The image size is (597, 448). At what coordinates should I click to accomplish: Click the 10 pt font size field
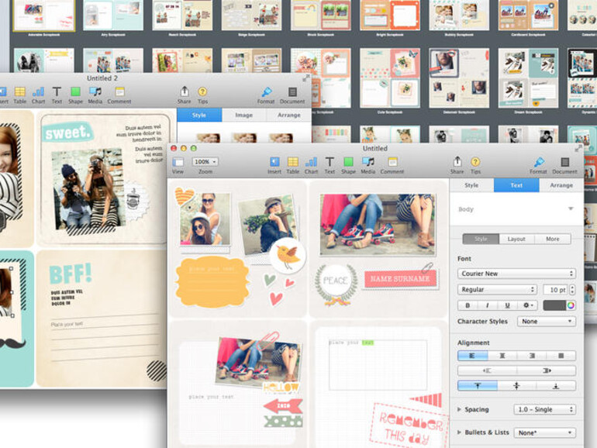point(555,290)
